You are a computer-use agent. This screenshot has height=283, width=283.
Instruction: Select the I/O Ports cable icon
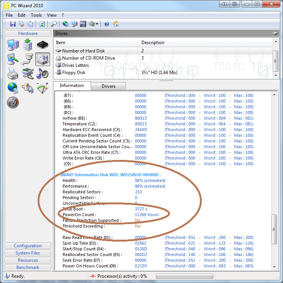pos(28,59)
